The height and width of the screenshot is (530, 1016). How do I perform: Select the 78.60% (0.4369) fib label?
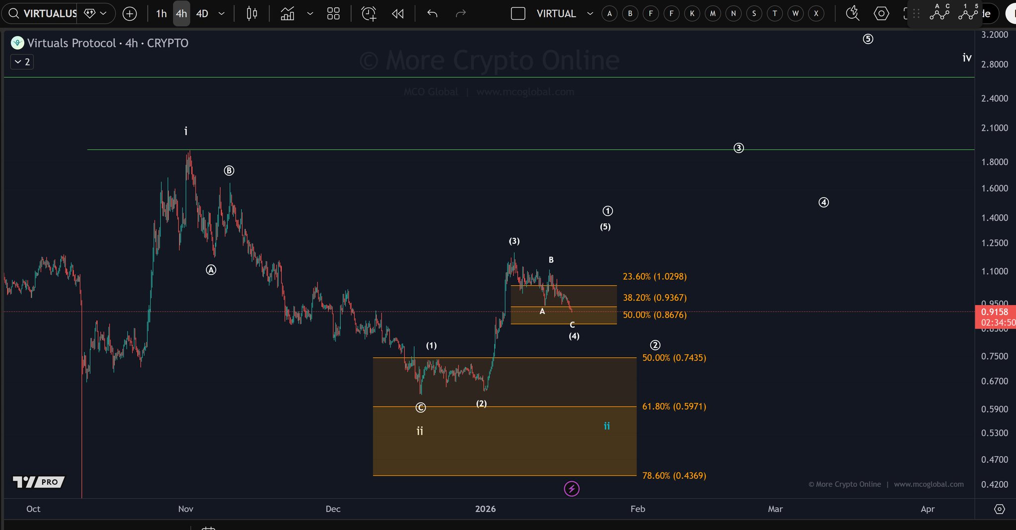[674, 475]
